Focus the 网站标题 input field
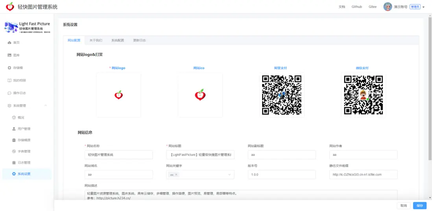The height and width of the screenshot is (211, 432). coord(200,155)
